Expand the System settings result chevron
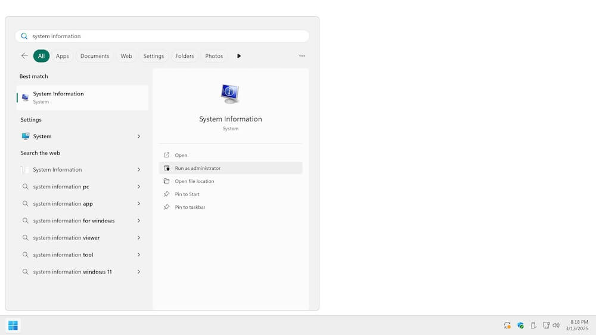 tap(139, 136)
